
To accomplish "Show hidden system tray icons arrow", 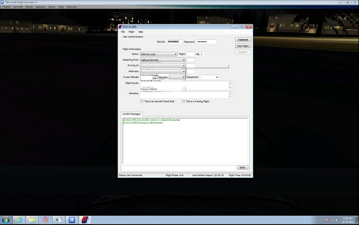I will pos(321,220).
